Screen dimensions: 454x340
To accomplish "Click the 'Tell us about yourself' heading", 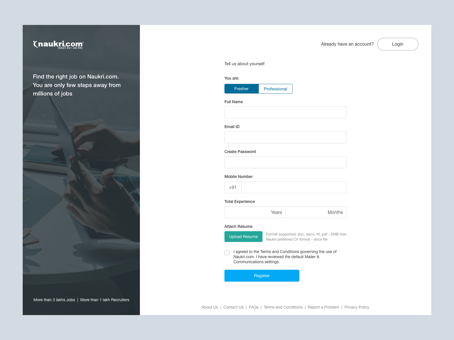I will (x=244, y=64).
